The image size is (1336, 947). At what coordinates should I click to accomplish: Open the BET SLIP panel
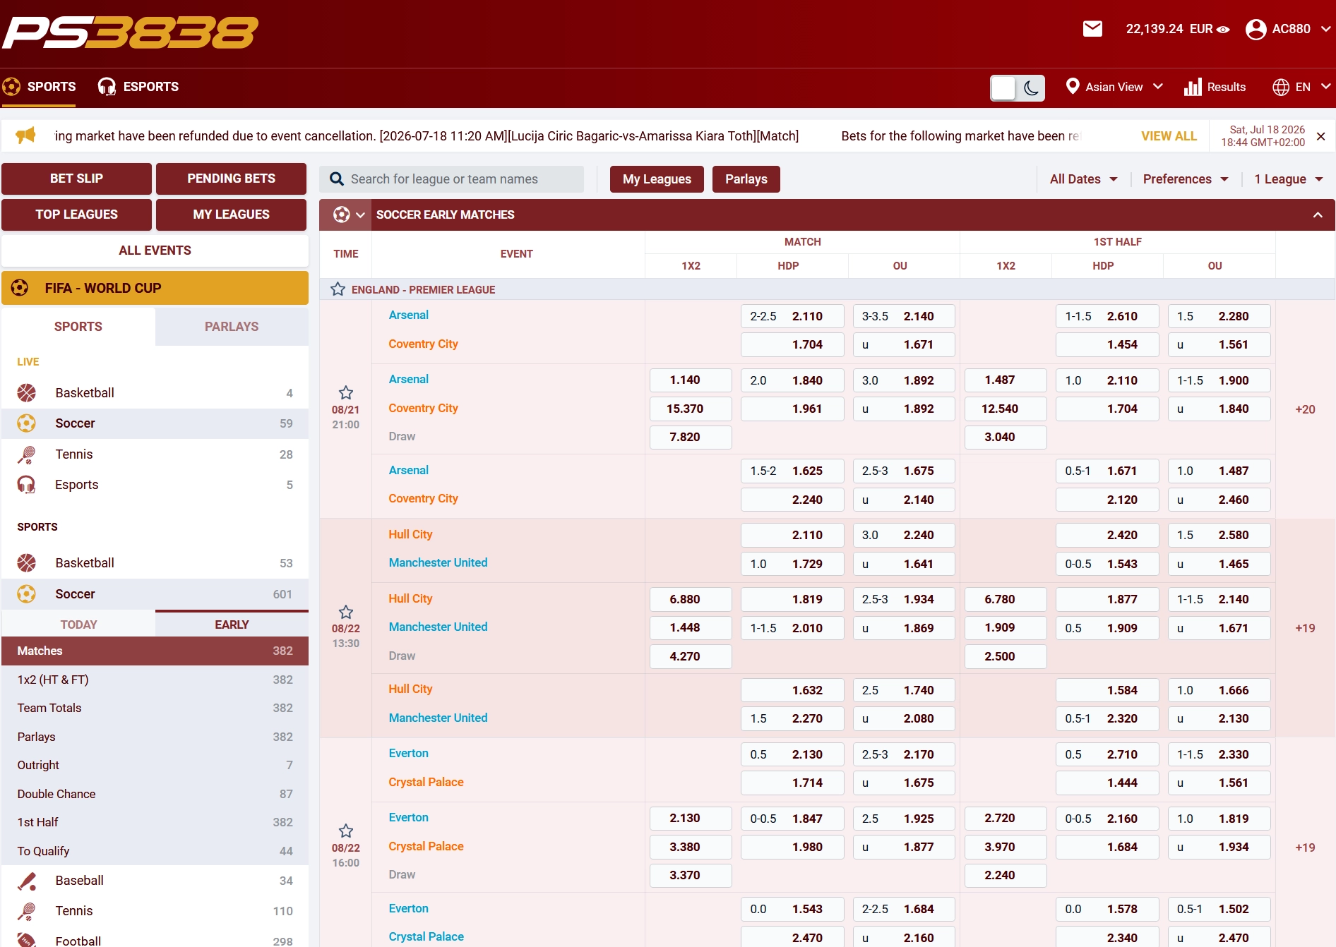click(76, 179)
